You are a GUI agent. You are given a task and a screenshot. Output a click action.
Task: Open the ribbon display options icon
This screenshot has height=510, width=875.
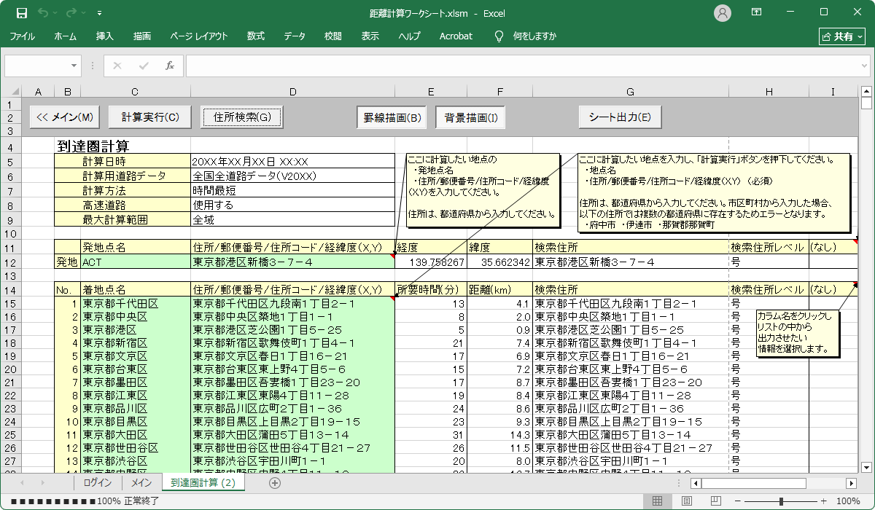click(x=757, y=12)
